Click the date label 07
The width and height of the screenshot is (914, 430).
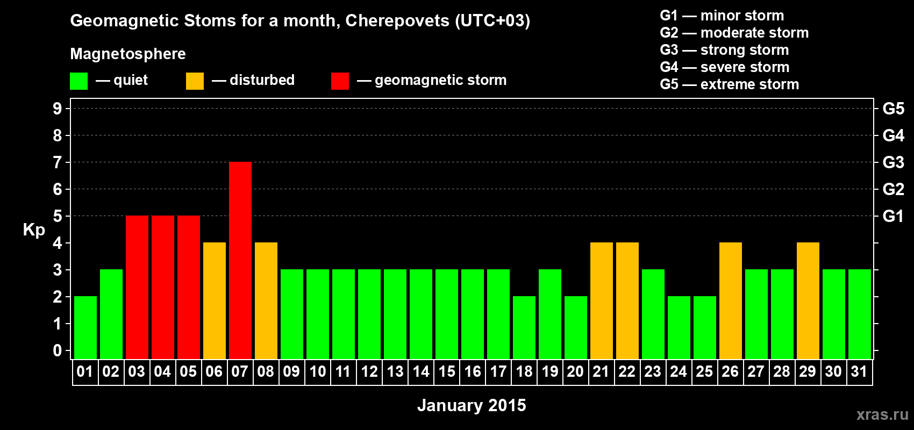click(x=240, y=372)
